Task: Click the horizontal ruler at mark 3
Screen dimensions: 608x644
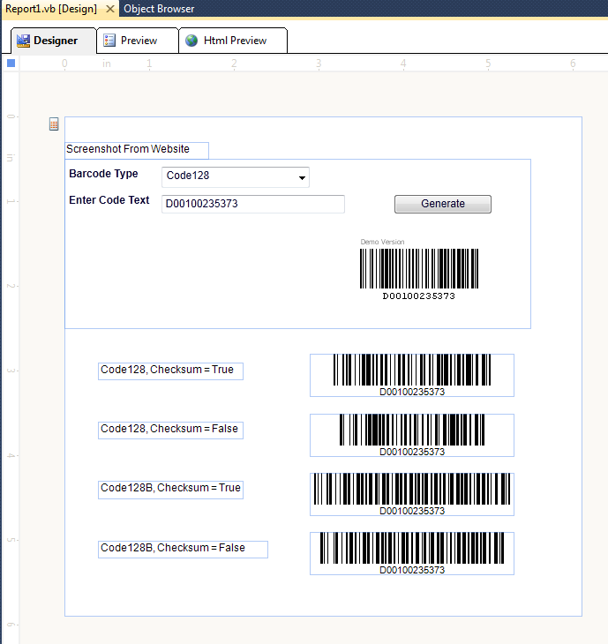Action: 319,64
